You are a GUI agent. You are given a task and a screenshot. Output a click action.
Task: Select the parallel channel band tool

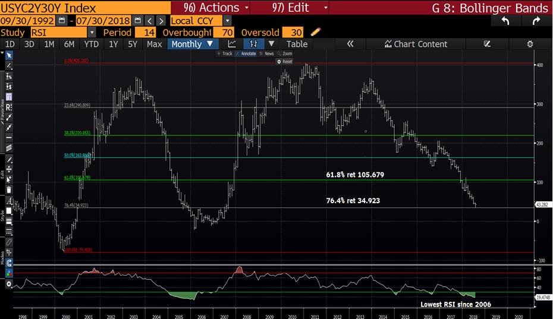9,148
